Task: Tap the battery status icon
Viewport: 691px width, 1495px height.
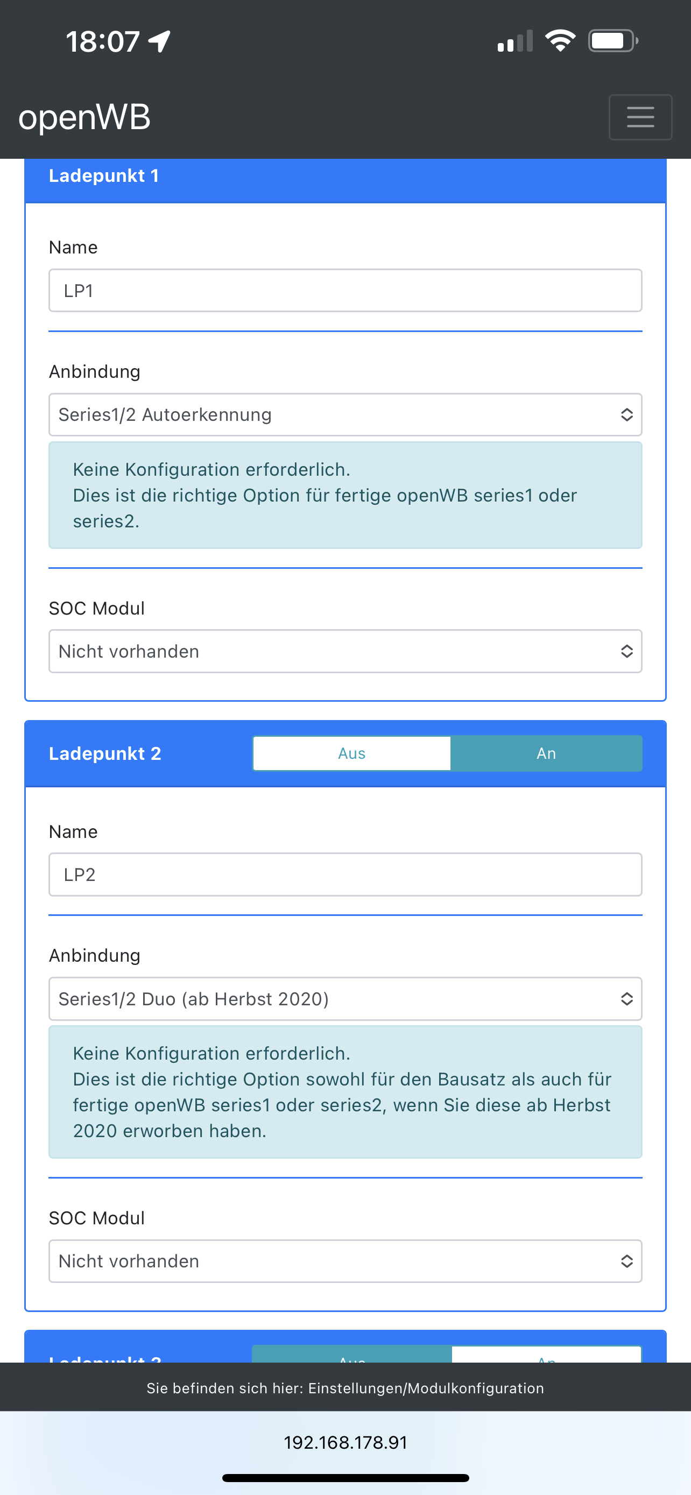Action: coord(612,41)
